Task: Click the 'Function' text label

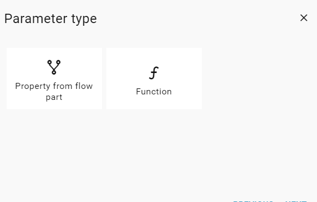Action: coord(154,92)
